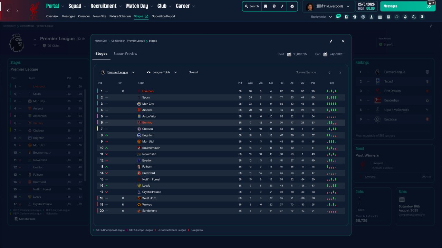This screenshot has width=442, height=248.
Task: Open the shirt kit icon in bookmarks bar
Action: coord(355,17)
